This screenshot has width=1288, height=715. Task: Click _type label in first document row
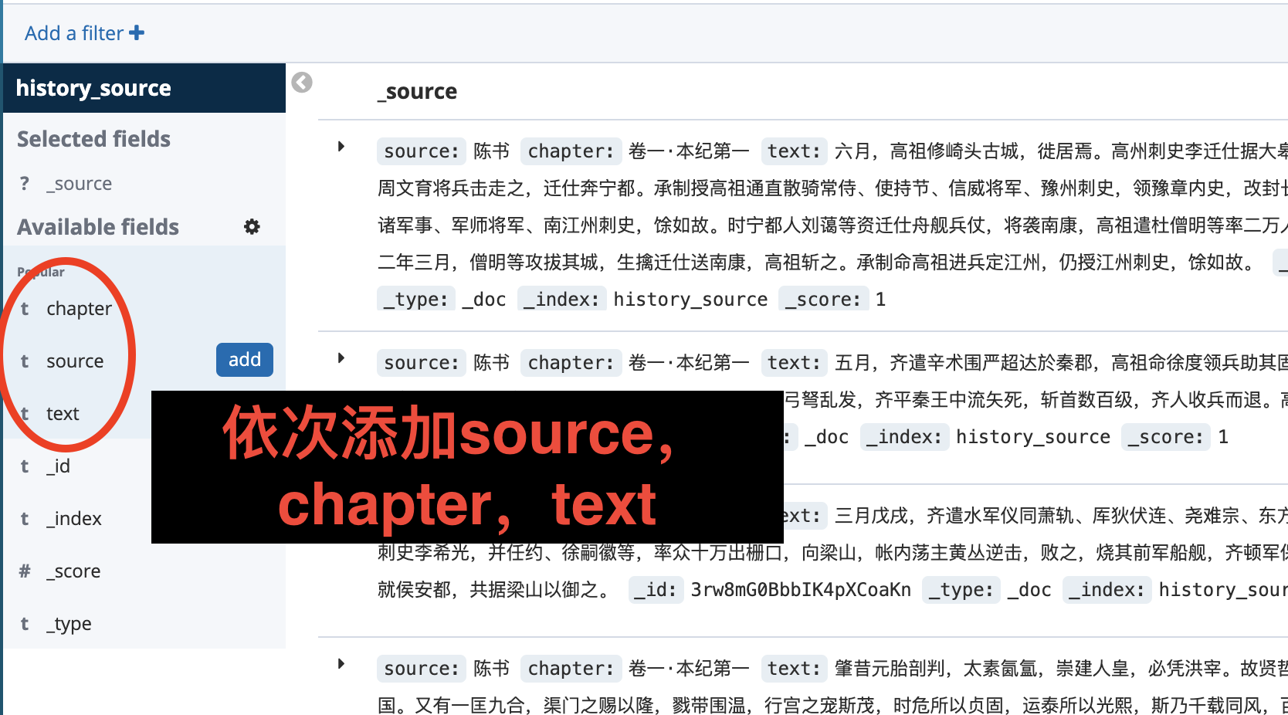click(x=416, y=300)
